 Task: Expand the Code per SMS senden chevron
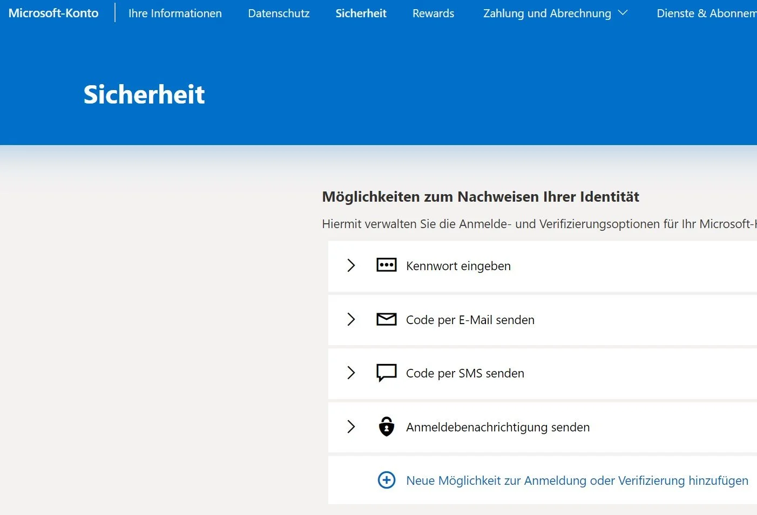[351, 373]
